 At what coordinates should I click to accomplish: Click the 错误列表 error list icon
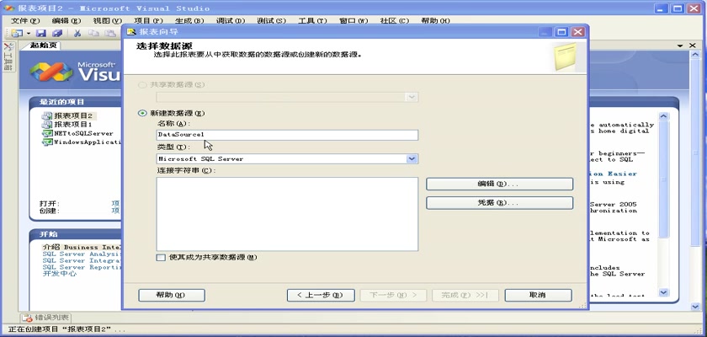[x=28, y=318]
